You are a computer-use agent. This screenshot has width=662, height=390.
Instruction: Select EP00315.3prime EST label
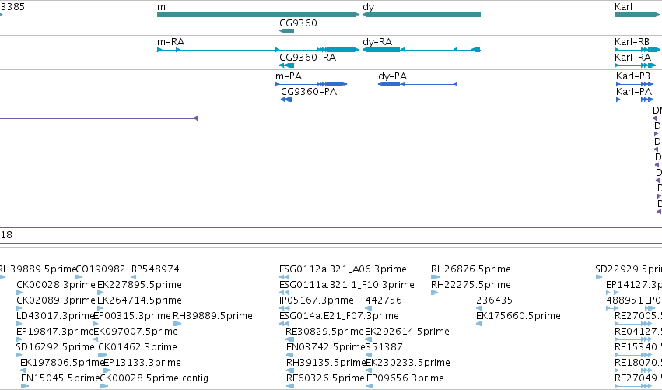[131, 316]
